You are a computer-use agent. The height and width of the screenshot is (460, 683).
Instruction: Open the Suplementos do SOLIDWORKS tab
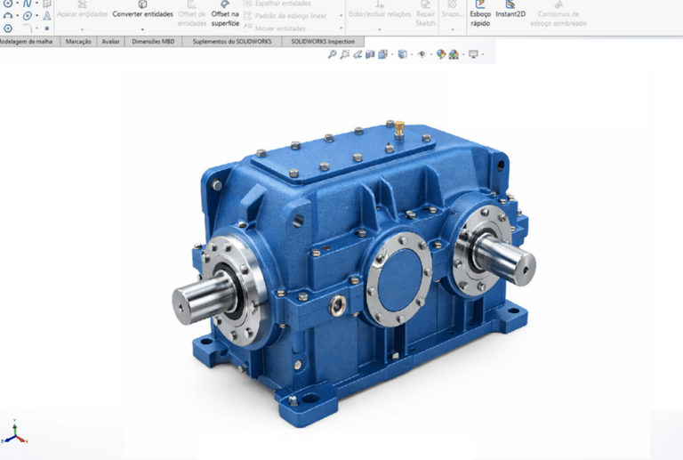pos(232,42)
